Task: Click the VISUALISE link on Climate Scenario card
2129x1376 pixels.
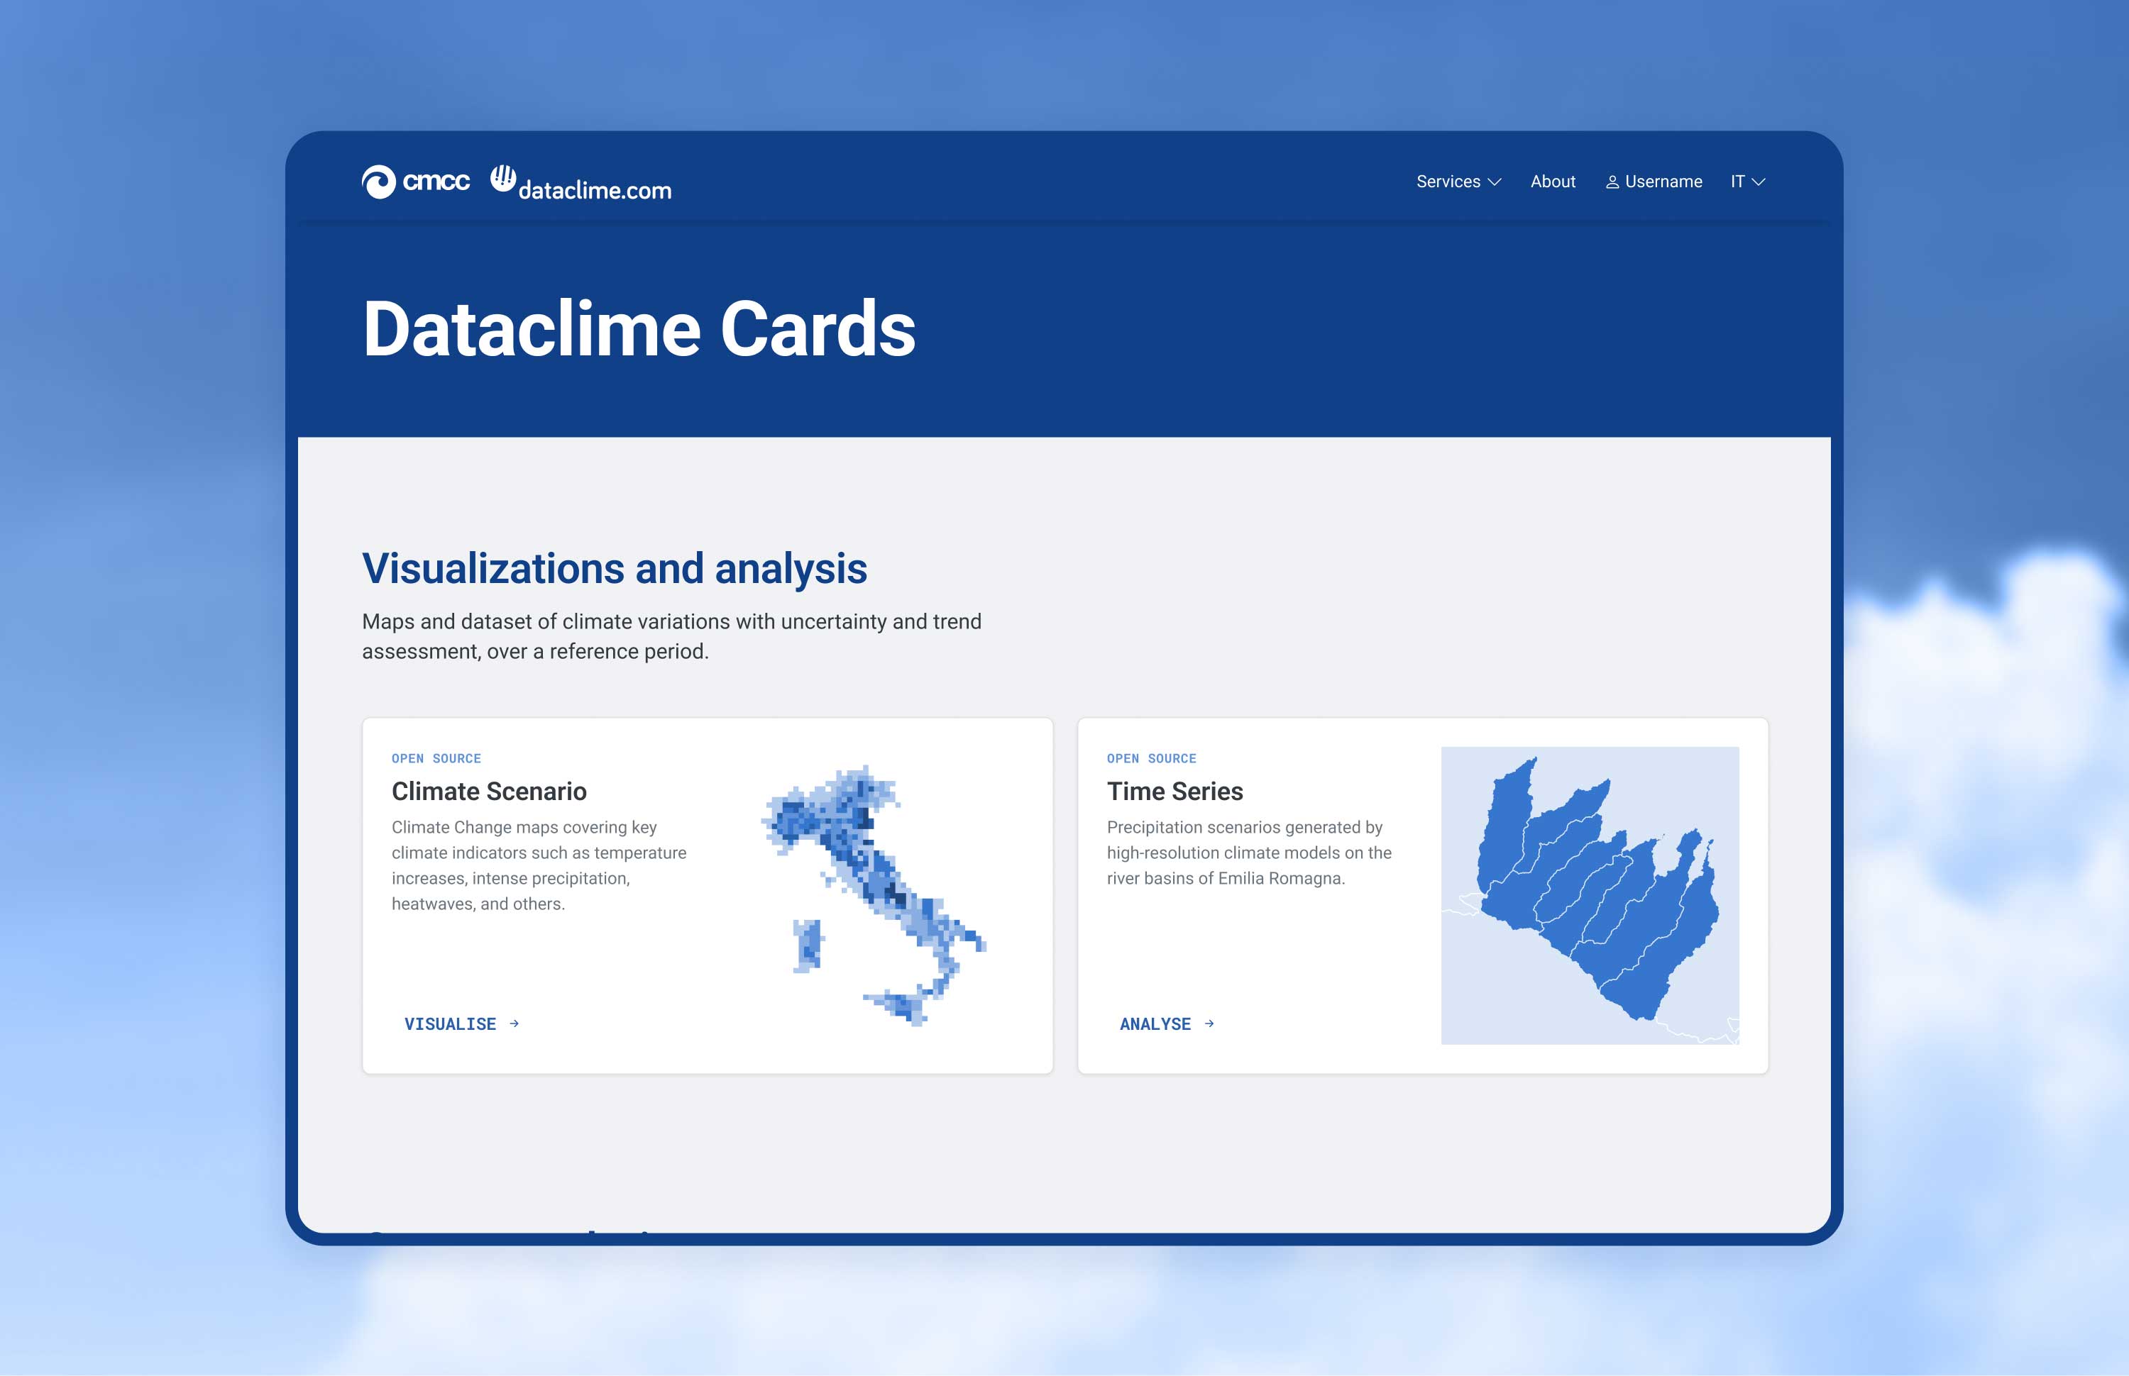Action: [x=451, y=1024]
